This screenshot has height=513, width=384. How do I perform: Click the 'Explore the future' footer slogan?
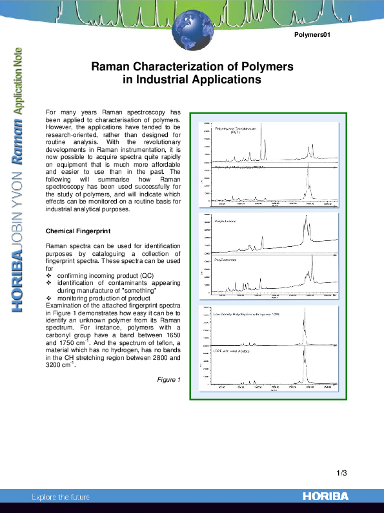click(61, 497)
